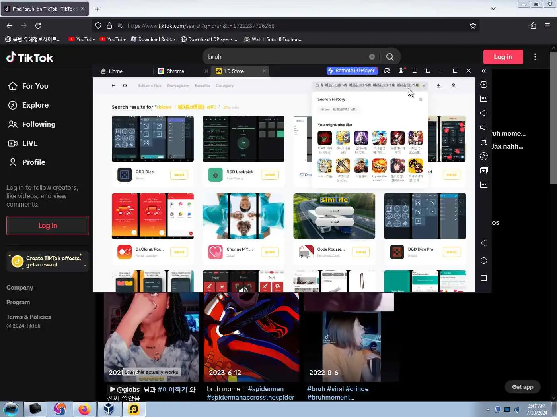The width and height of the screenshot is (557, 417).
Task: Click the volume up icon in LDPlayer sidebar
Action: click(484, 113)
